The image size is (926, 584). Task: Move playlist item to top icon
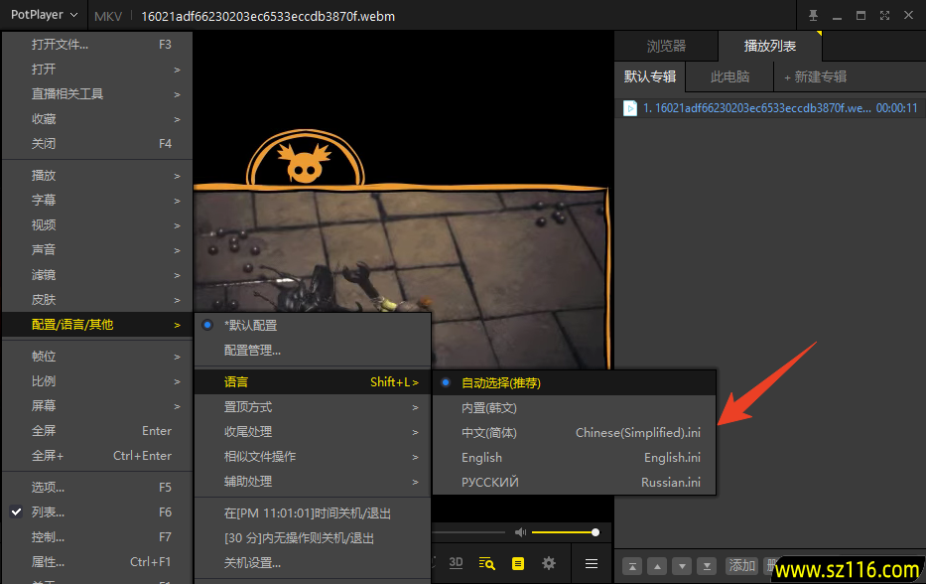631,565
